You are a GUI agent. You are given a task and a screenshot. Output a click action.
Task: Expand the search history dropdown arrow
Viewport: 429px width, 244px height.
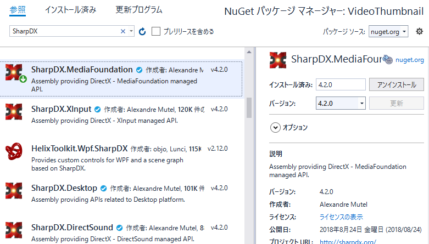tap(131, 31)
